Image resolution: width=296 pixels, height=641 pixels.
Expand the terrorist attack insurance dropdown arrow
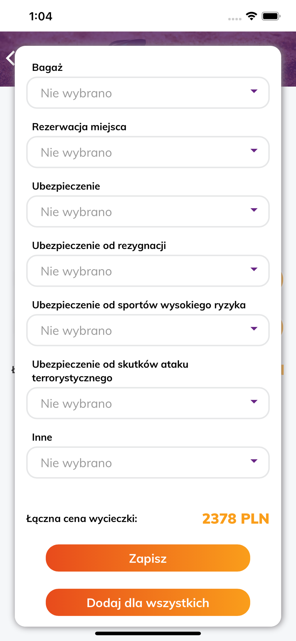pyautogui.click(x=254, y=402)
